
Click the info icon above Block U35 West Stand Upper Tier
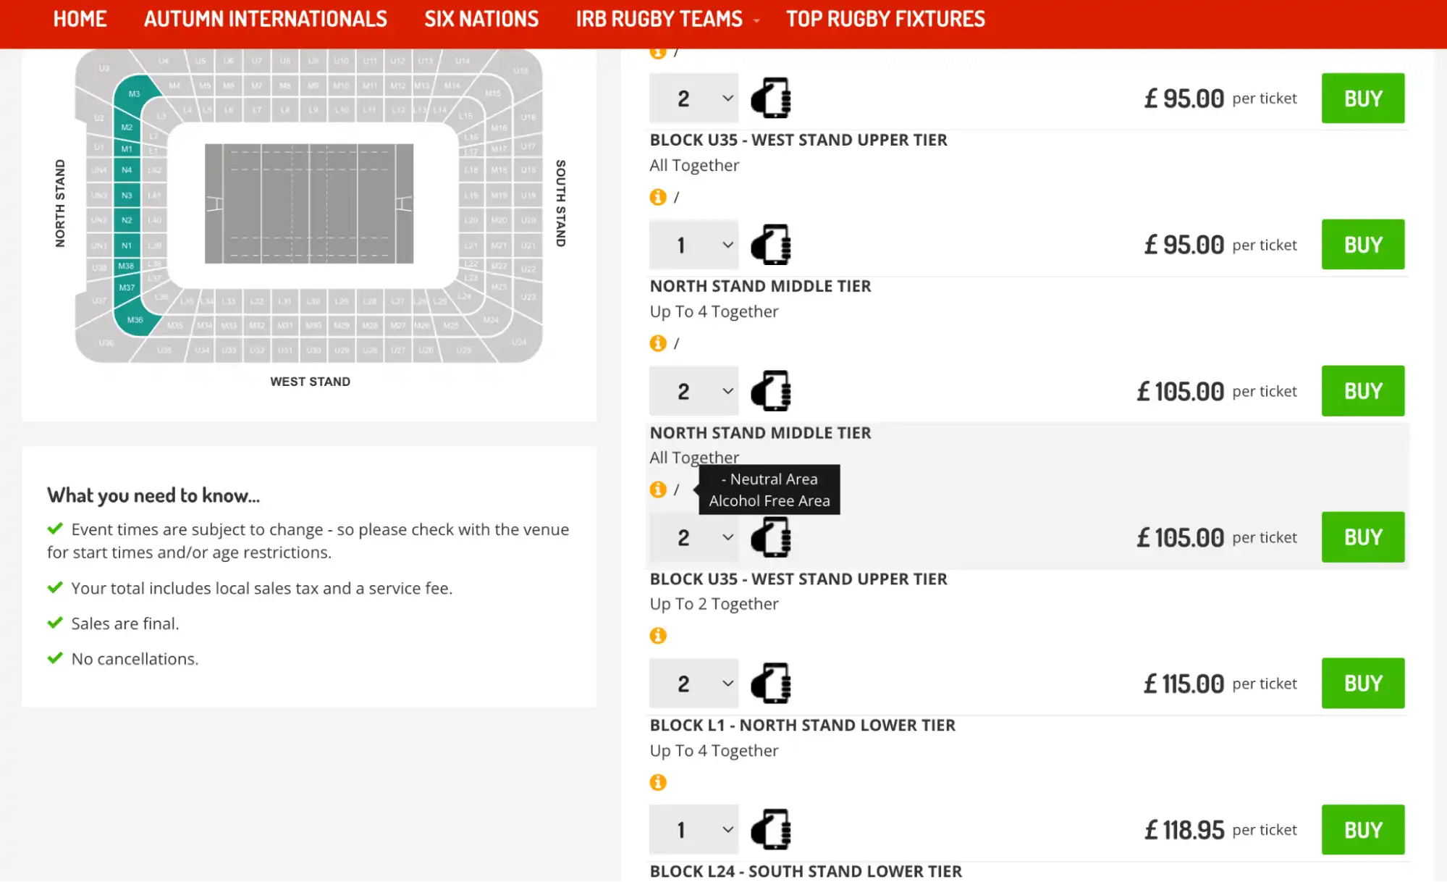point(658,51)
